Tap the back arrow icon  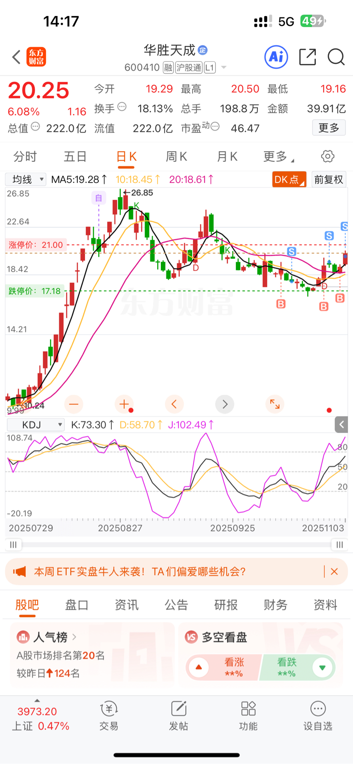coord(17,57)
